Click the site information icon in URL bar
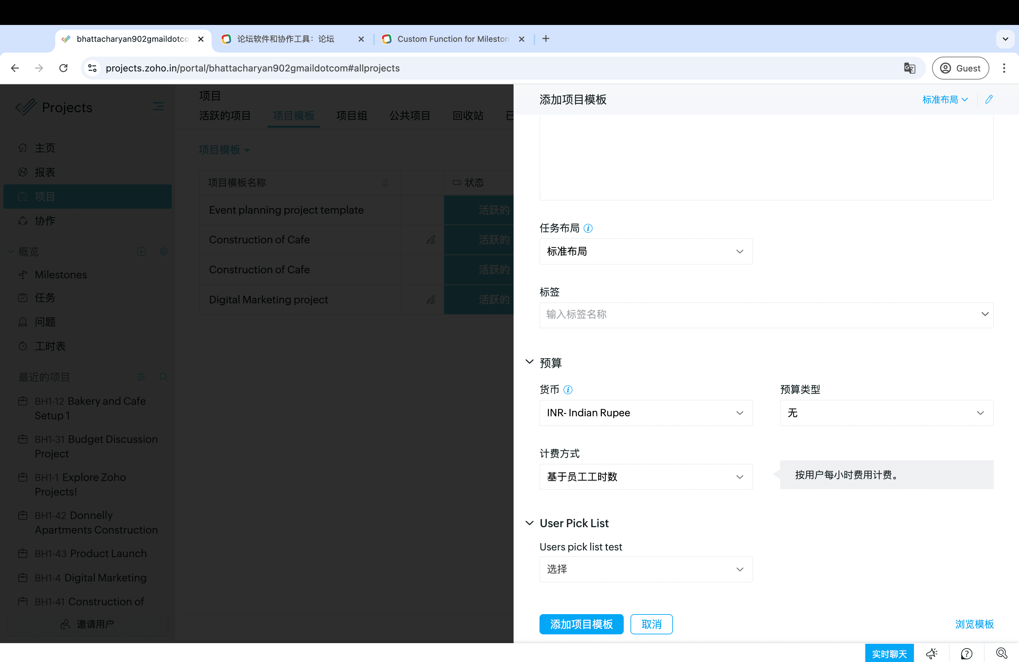Image resolution: width=1019 pixels, height=662 pixels. click(92, 68)
